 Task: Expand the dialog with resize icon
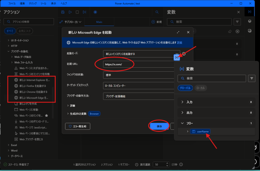[178, 32]
